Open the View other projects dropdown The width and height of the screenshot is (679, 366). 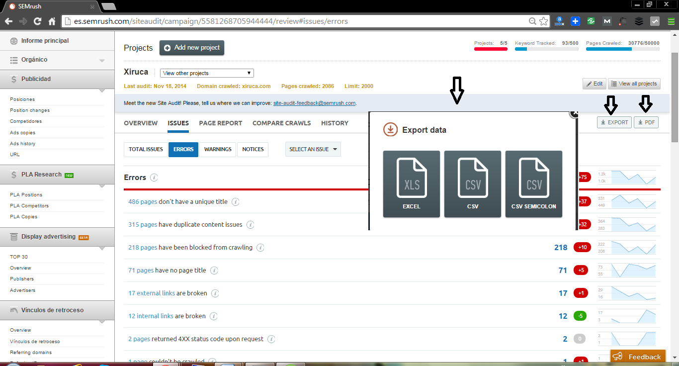coord(206,73)
